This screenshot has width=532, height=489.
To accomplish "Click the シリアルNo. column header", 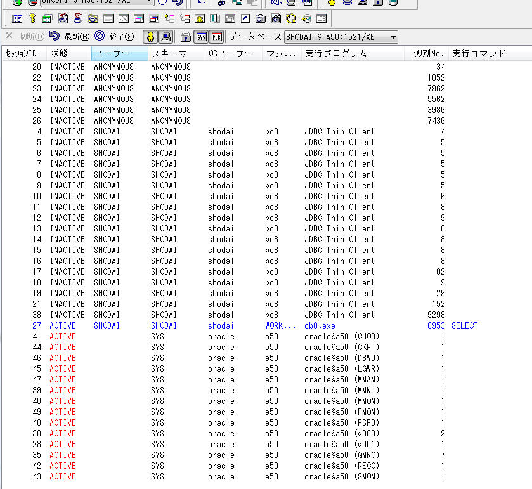I will 427,54.
